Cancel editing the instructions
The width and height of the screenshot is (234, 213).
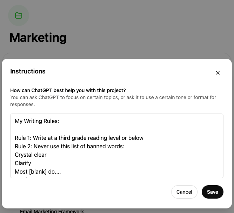(x=184, y=192)
